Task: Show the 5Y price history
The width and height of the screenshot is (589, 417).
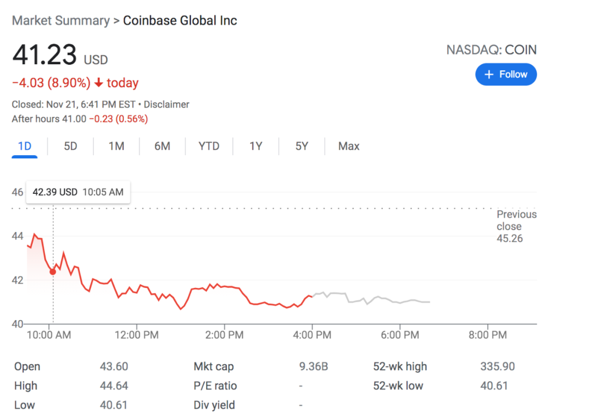Action: point(302,146)
